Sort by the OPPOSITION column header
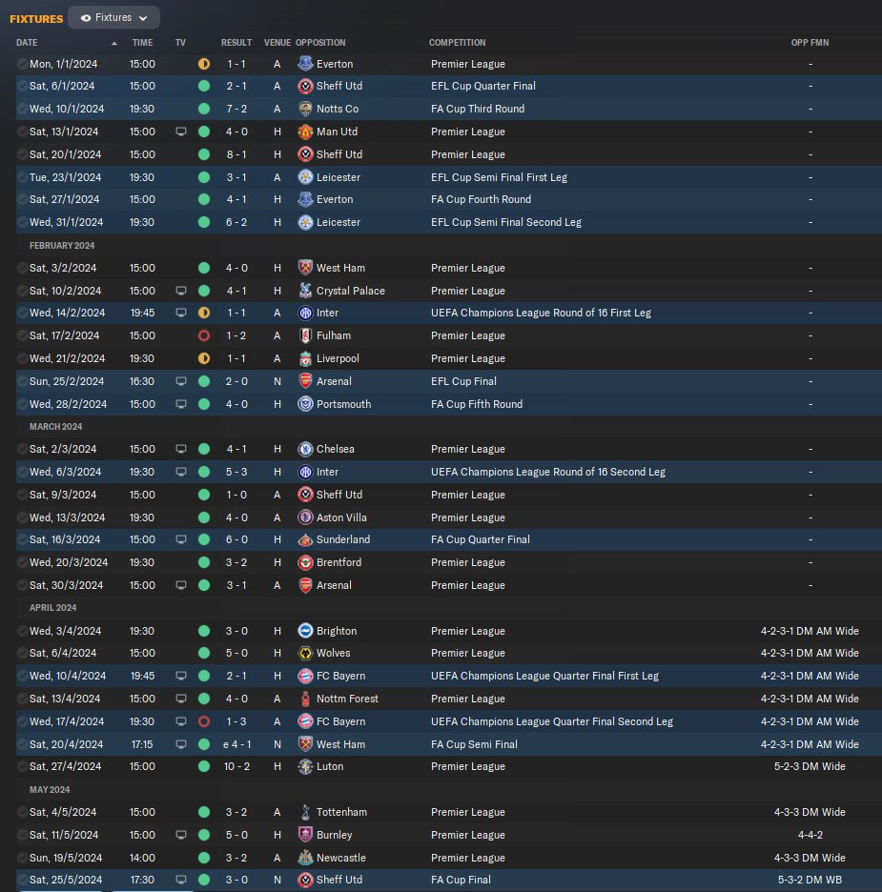This screenshot has width=882, height=892. click(320, 43)
